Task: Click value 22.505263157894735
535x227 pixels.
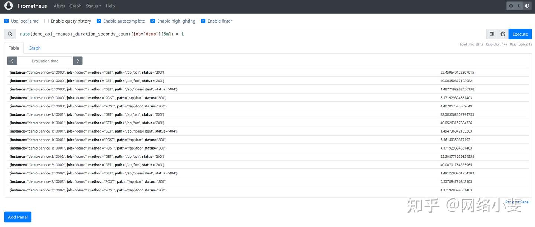Action: [x=457, y=115]
